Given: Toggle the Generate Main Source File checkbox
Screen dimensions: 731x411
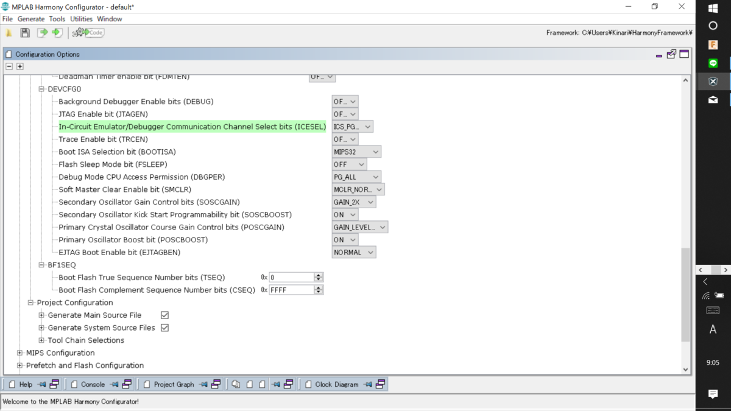Looking at the screenshot, I should point(164,315).
